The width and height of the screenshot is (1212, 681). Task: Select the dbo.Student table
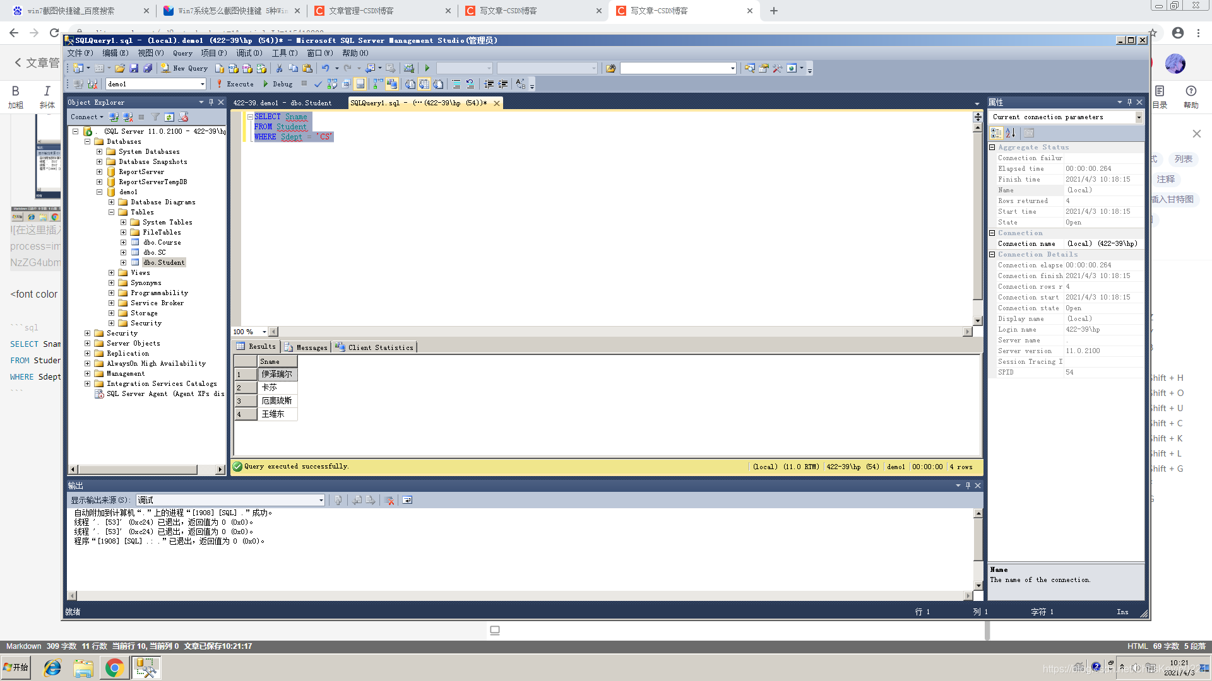[x=163, y=262]
